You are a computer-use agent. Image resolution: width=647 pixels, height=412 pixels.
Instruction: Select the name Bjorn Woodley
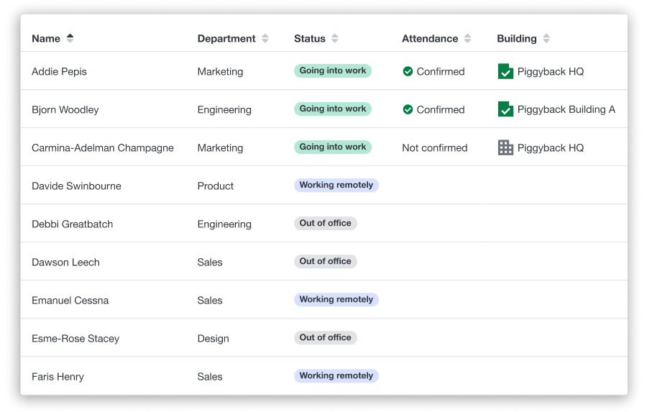tap(65, 109)
